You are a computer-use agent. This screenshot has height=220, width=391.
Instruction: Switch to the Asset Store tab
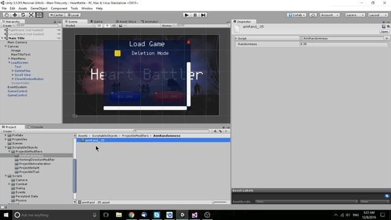pos(126,22)
